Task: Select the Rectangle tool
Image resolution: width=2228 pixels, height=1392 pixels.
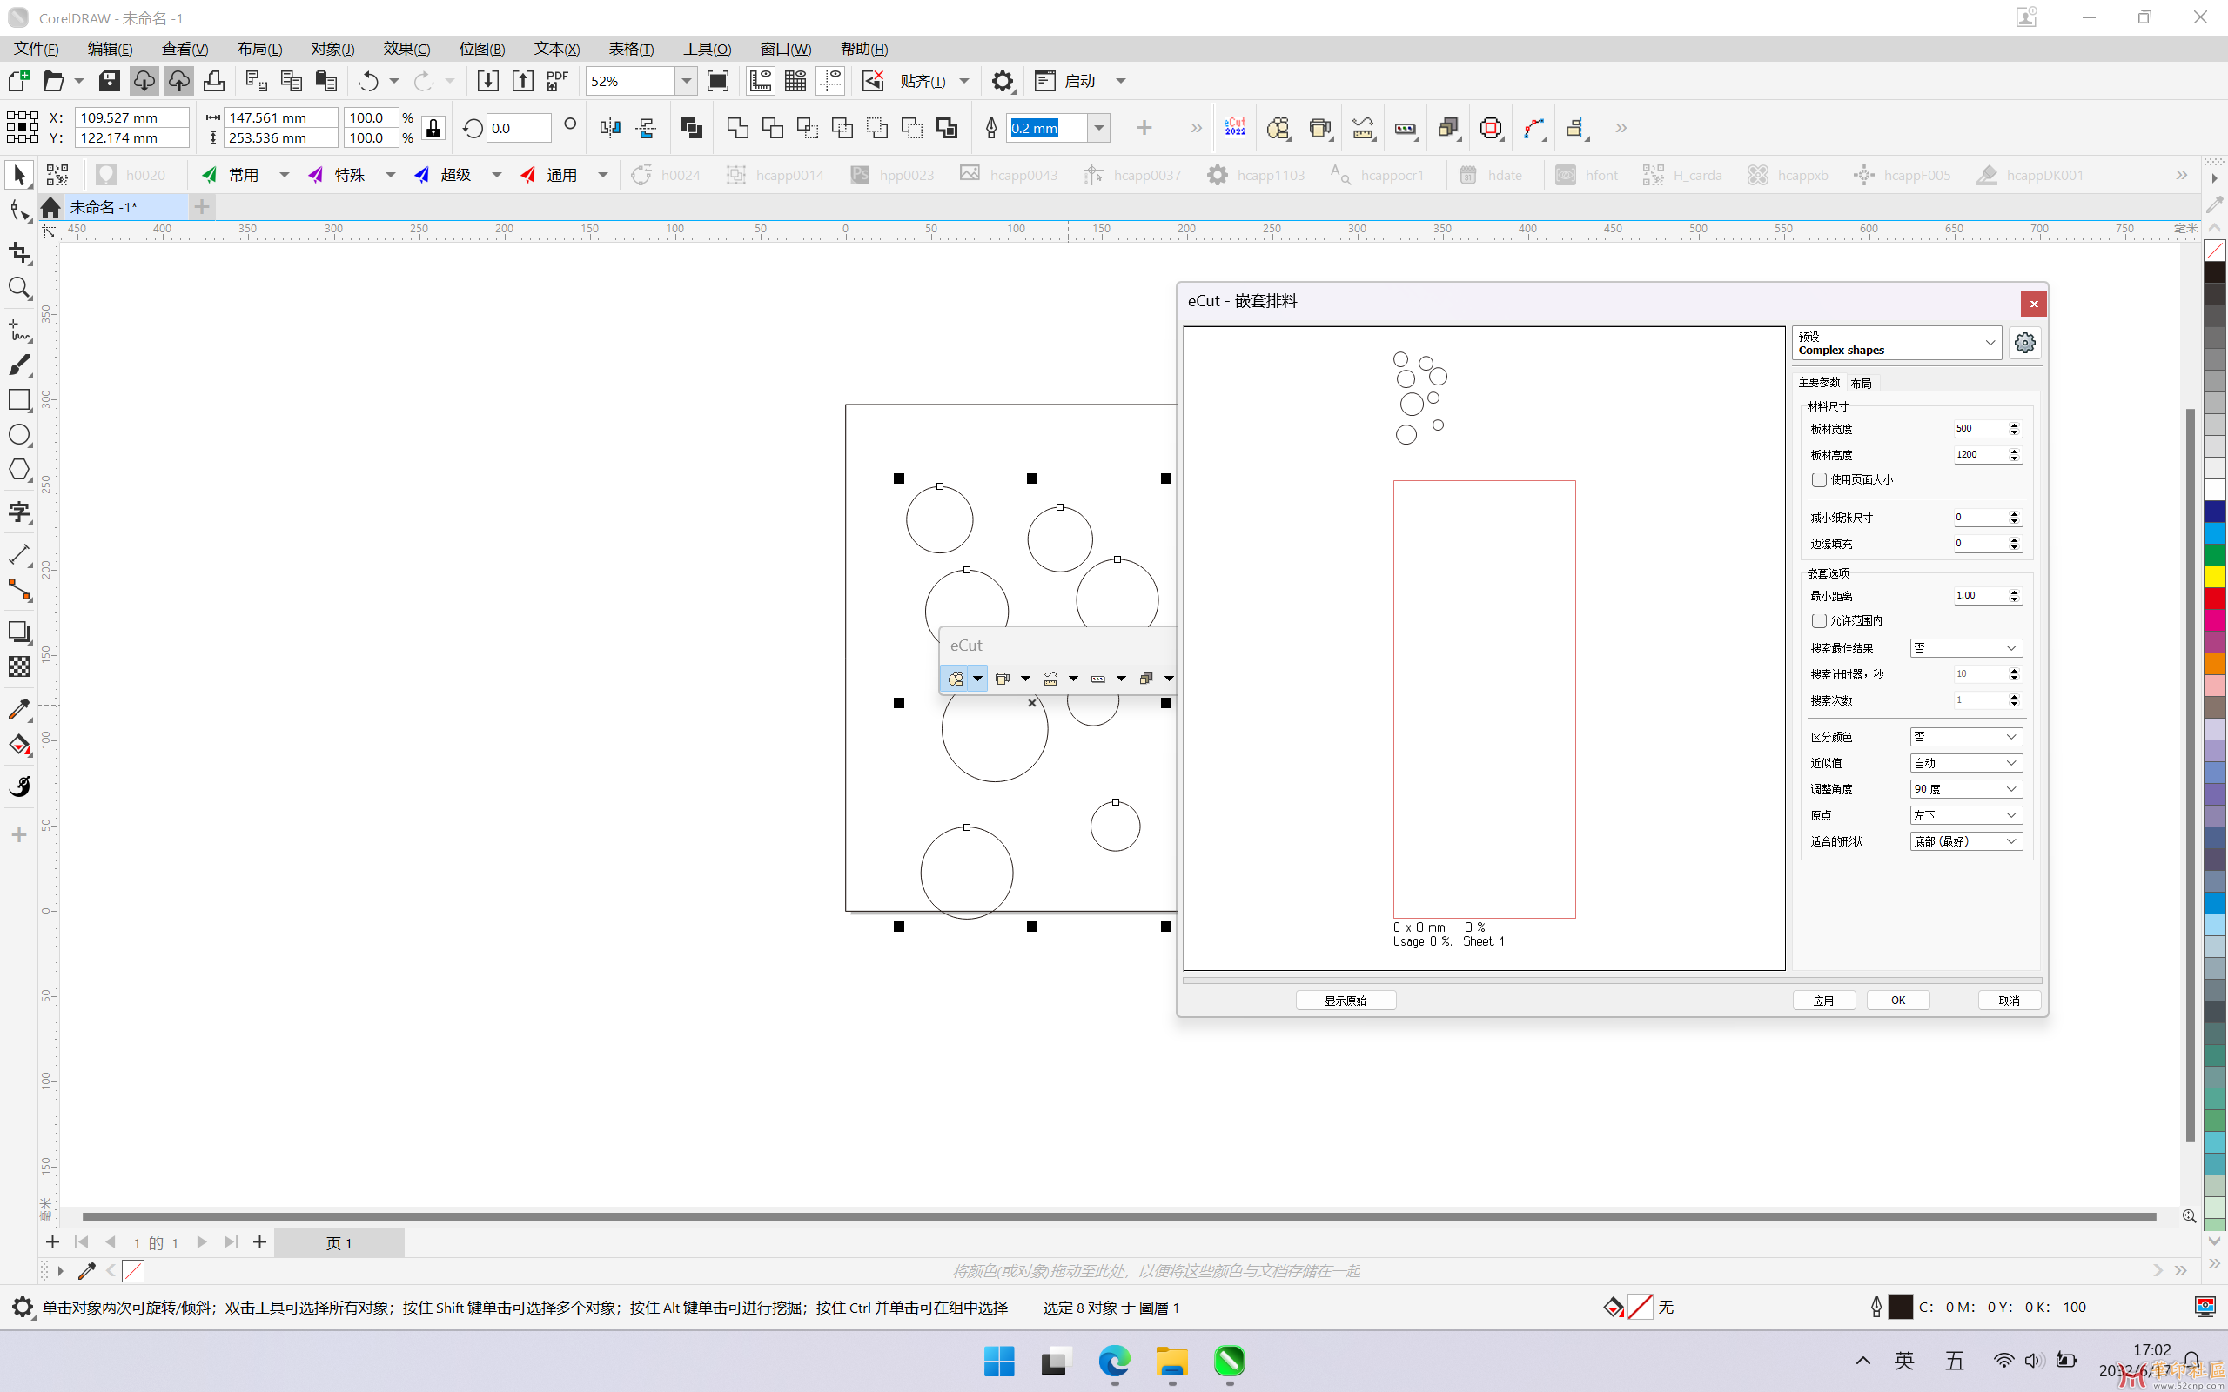Action: click(19, 399)
